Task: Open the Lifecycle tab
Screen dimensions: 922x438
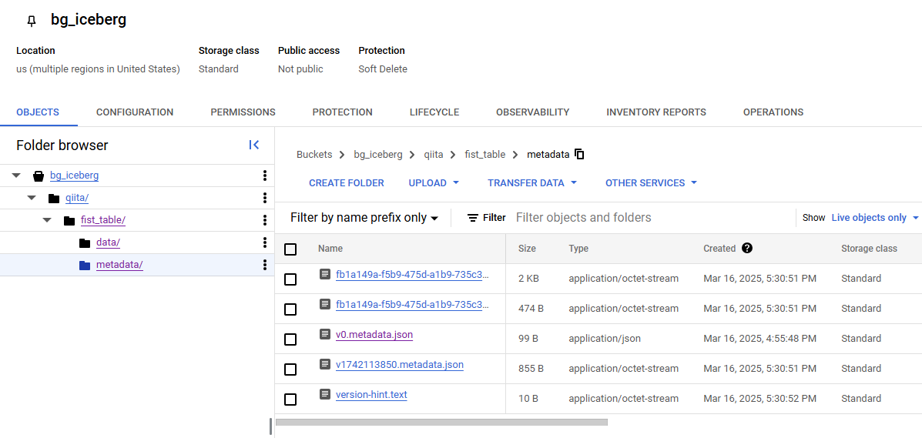Action: [434, 112]
